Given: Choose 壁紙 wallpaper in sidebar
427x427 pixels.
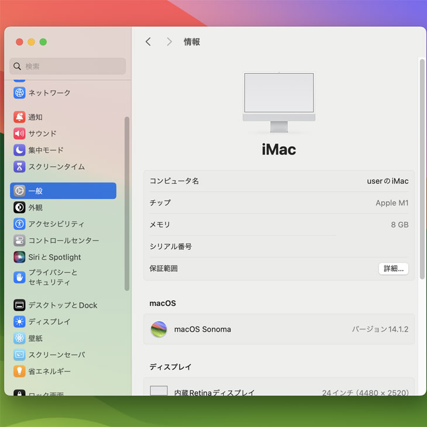Looking at the screenshot, I should click(x=35, y=338).
